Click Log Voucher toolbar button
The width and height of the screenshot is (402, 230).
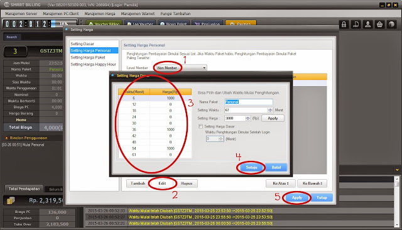coord(140,24)
